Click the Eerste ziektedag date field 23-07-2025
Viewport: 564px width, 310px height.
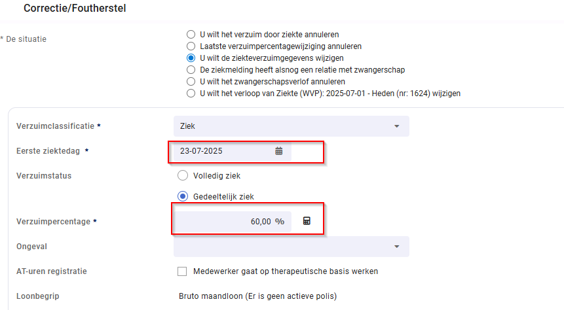tap(233, 151)
